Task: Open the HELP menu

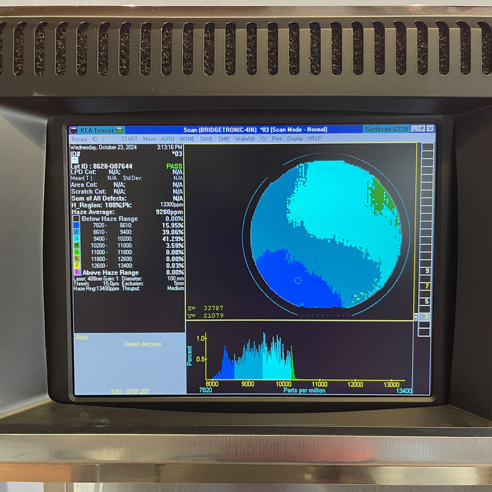Action: point(315,139)
